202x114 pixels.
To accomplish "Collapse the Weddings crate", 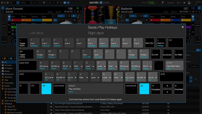I will (3, 104).
